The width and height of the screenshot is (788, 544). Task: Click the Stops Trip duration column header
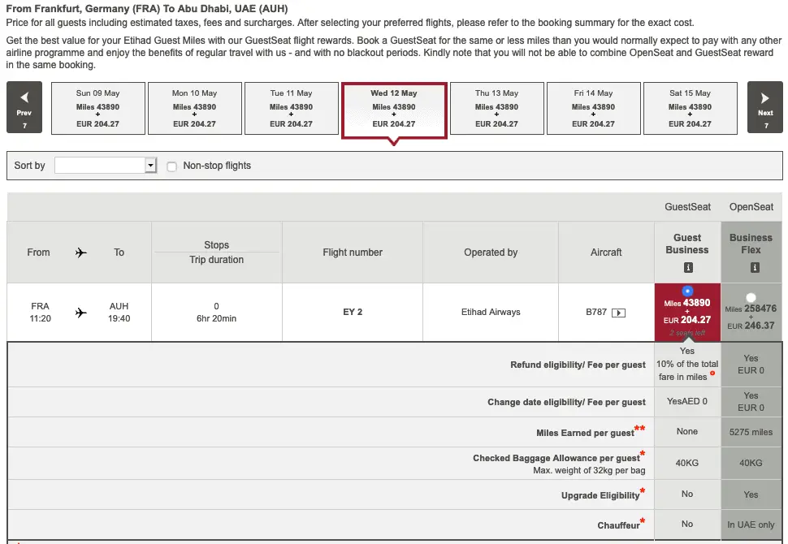click(216, 253)
